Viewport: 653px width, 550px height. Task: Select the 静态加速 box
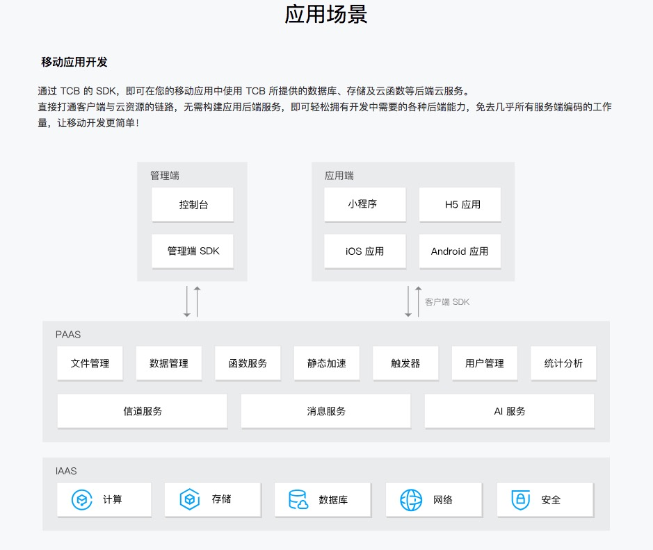click(x=327, y=363)
